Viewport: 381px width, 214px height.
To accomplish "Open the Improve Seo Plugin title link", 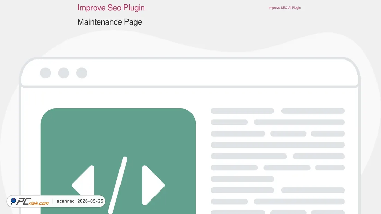I will (111, 8).
